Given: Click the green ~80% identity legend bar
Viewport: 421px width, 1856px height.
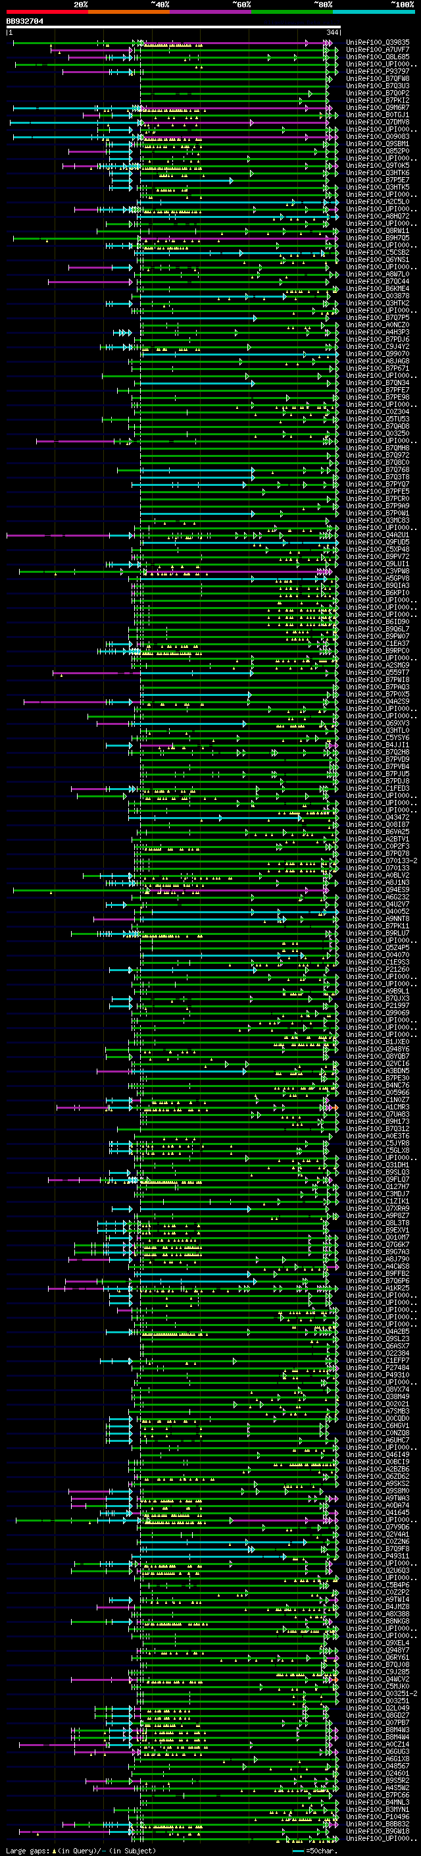Looking at the screenshot, I should coord(292,12).
